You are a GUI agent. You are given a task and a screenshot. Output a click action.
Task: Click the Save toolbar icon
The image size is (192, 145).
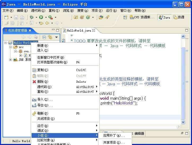tap(16, 17)
